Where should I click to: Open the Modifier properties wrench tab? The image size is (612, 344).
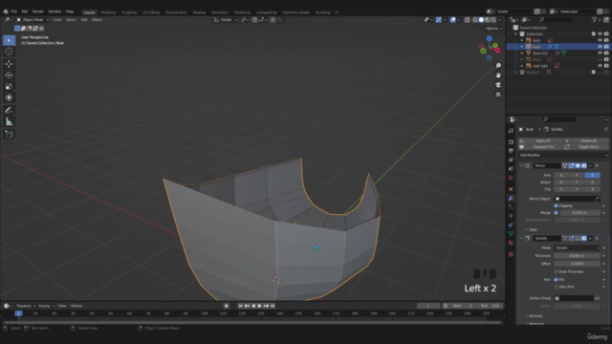[511, 198]
